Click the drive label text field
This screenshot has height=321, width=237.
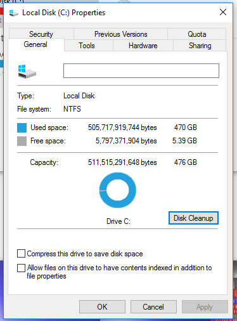tap(141, 70)
